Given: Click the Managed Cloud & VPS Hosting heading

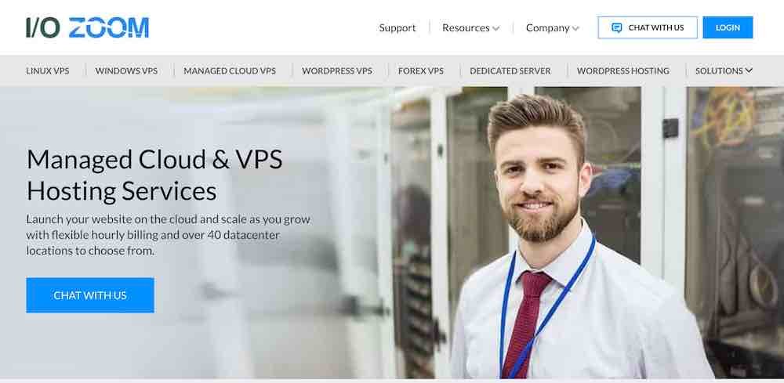Looking at the screenshot, I should (x=154, y=175).
